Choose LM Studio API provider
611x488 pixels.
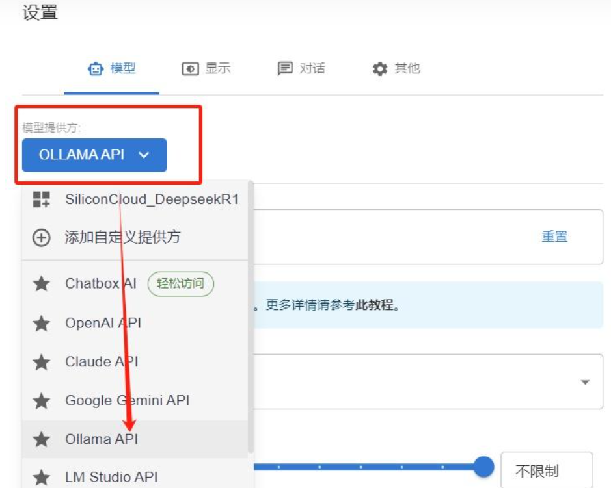coord(135,477)
